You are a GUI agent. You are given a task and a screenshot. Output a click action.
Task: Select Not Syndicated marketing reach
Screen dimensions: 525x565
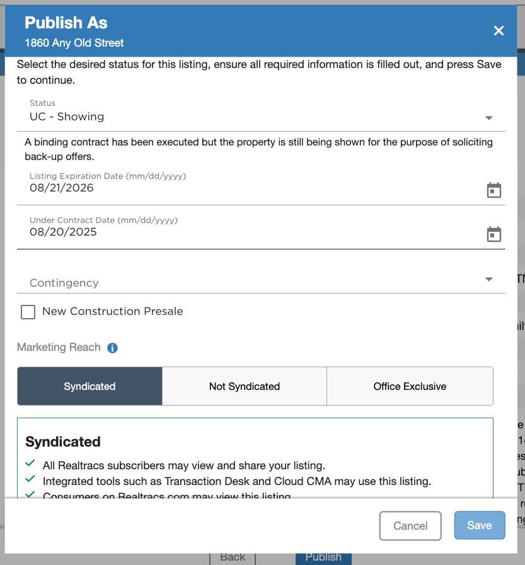(245, 386)
